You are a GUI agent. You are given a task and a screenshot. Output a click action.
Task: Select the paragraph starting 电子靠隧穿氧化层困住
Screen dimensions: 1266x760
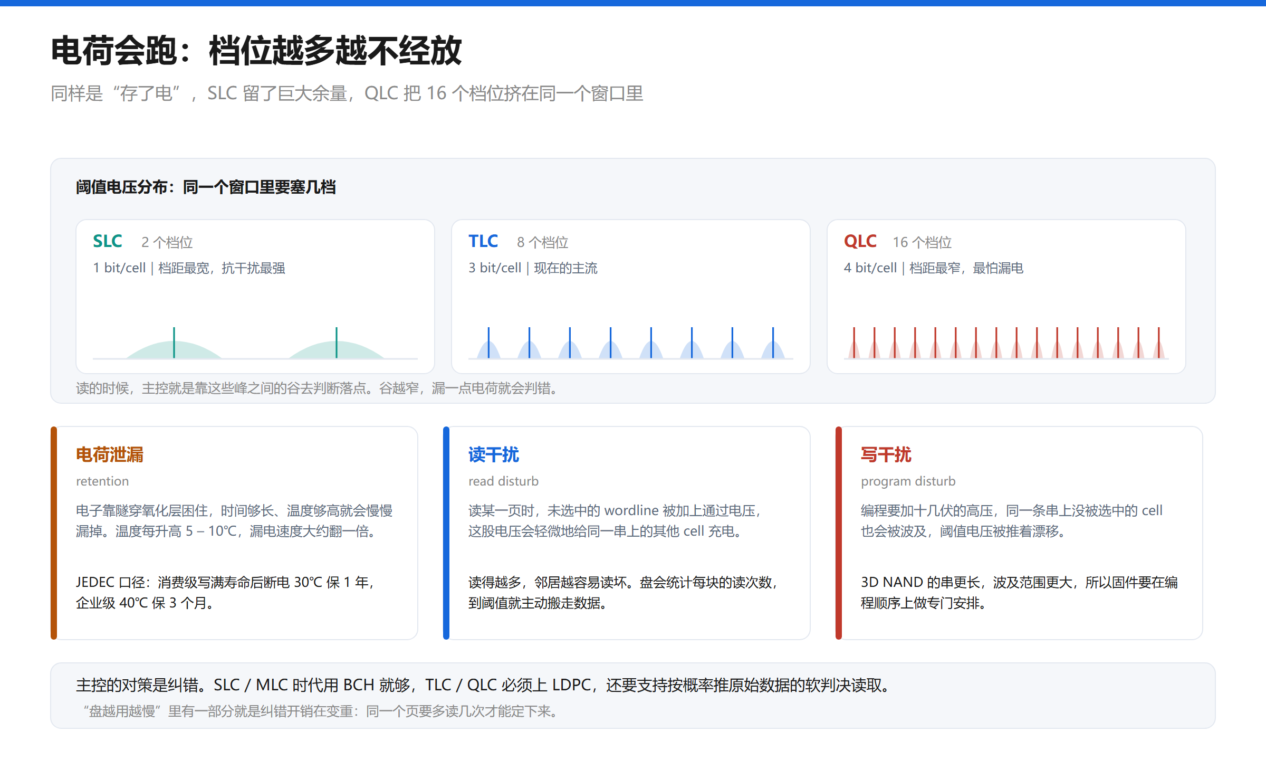click(x=234, y=521)
